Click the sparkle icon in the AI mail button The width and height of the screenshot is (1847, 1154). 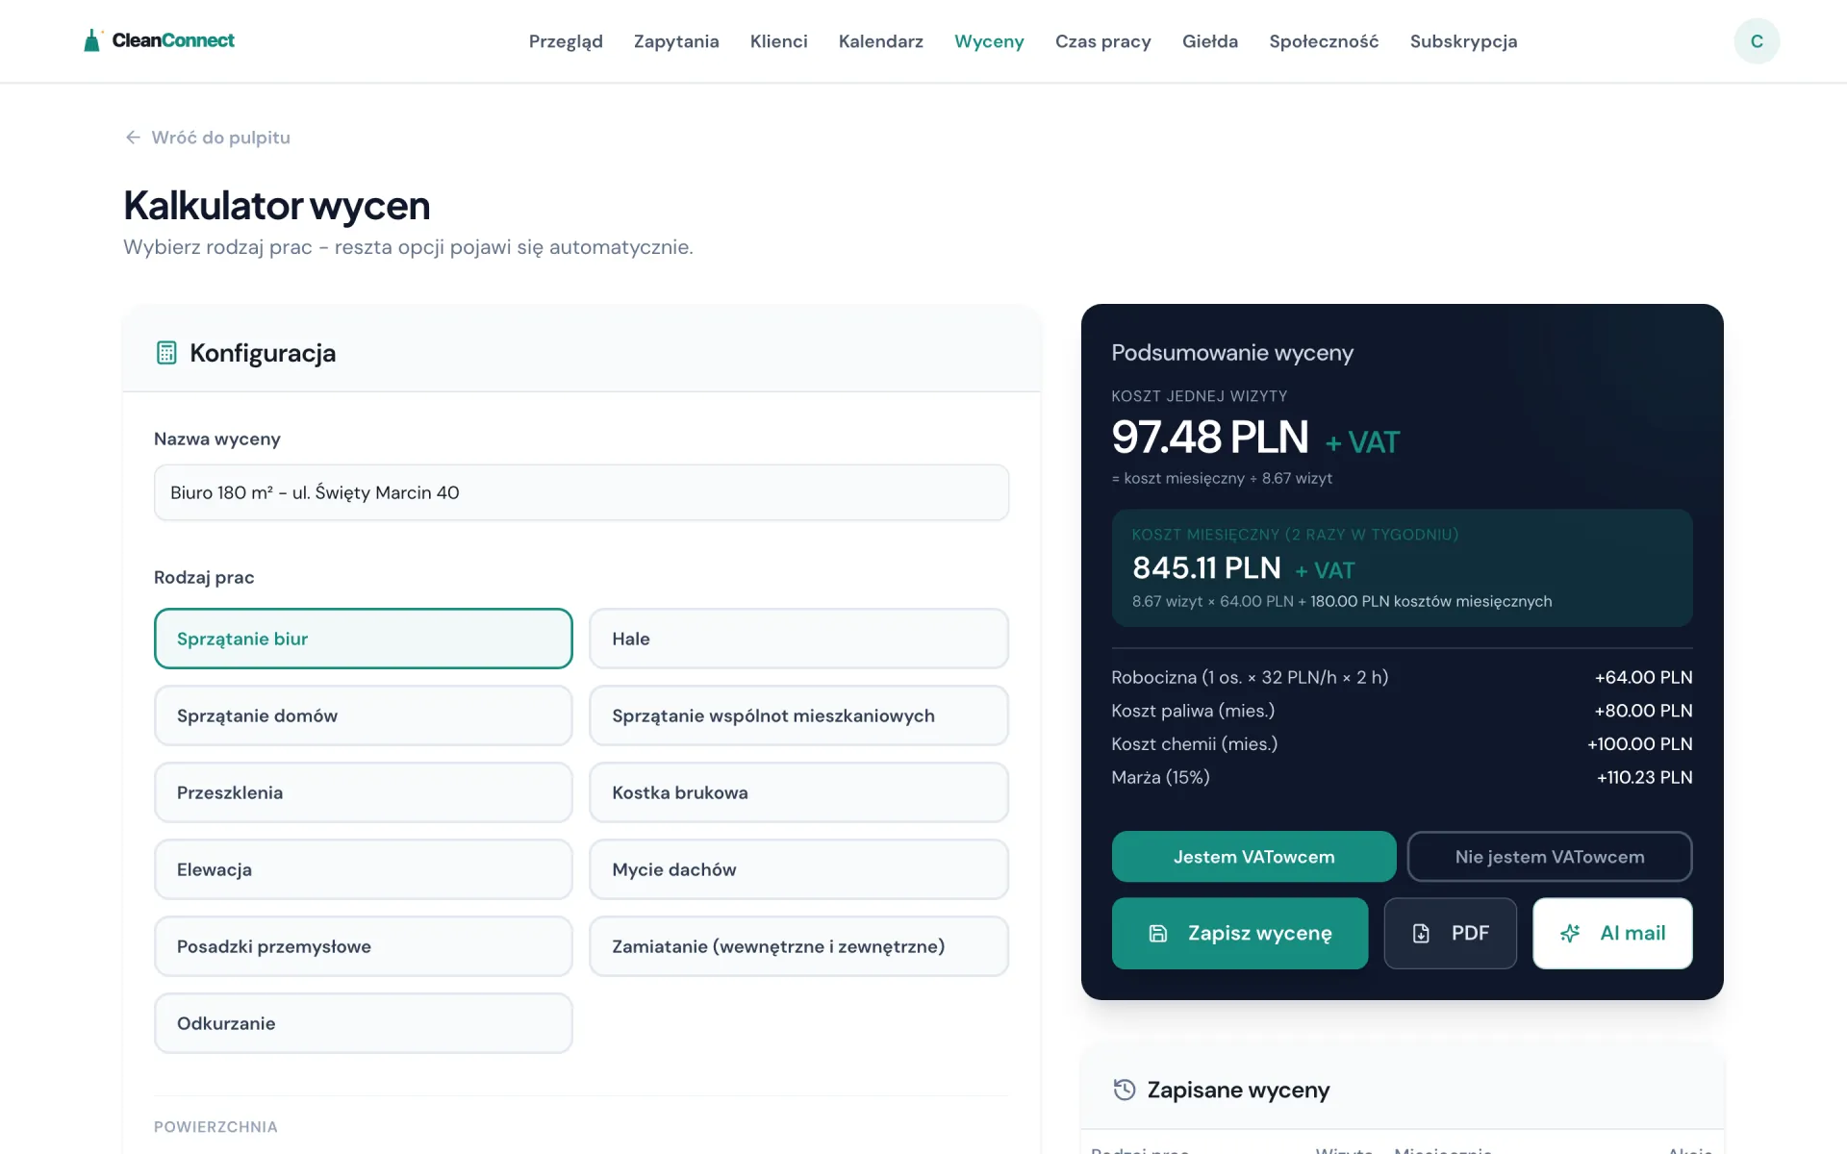click(1570, 934)
